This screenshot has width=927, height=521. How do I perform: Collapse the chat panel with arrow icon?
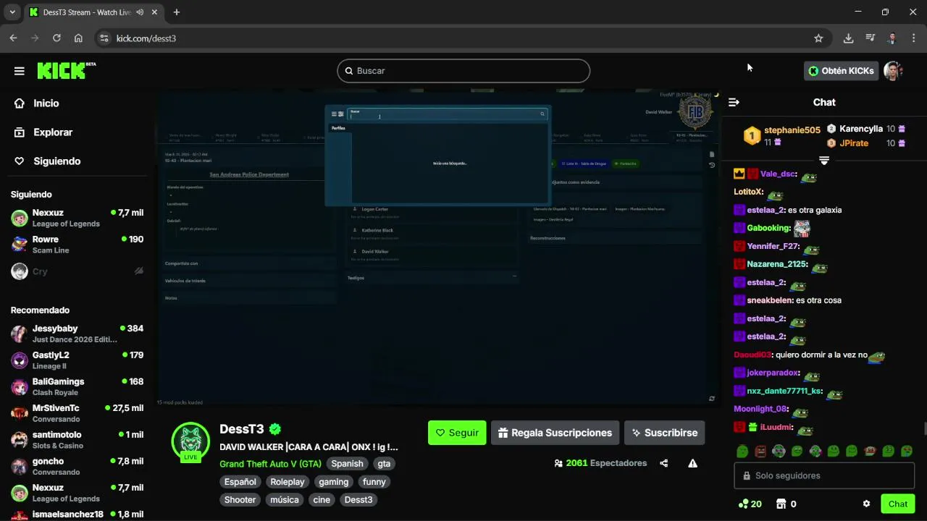tap(734, 102)
